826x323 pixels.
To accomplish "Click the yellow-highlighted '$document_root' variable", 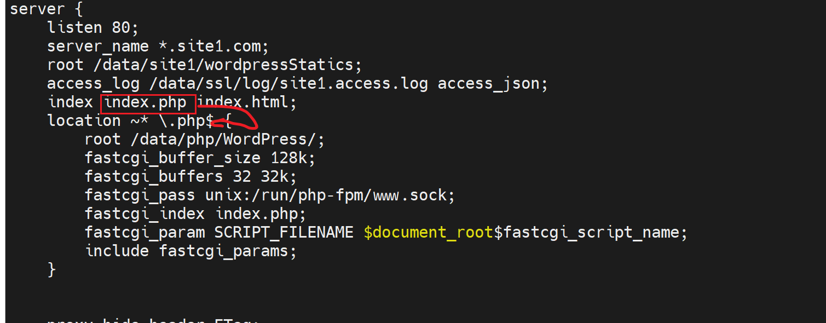I will point(428,232).
